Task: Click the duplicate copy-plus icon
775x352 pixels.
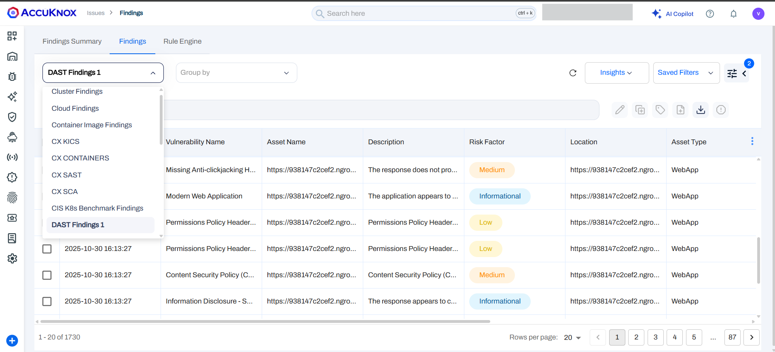Action: (640, 110)
